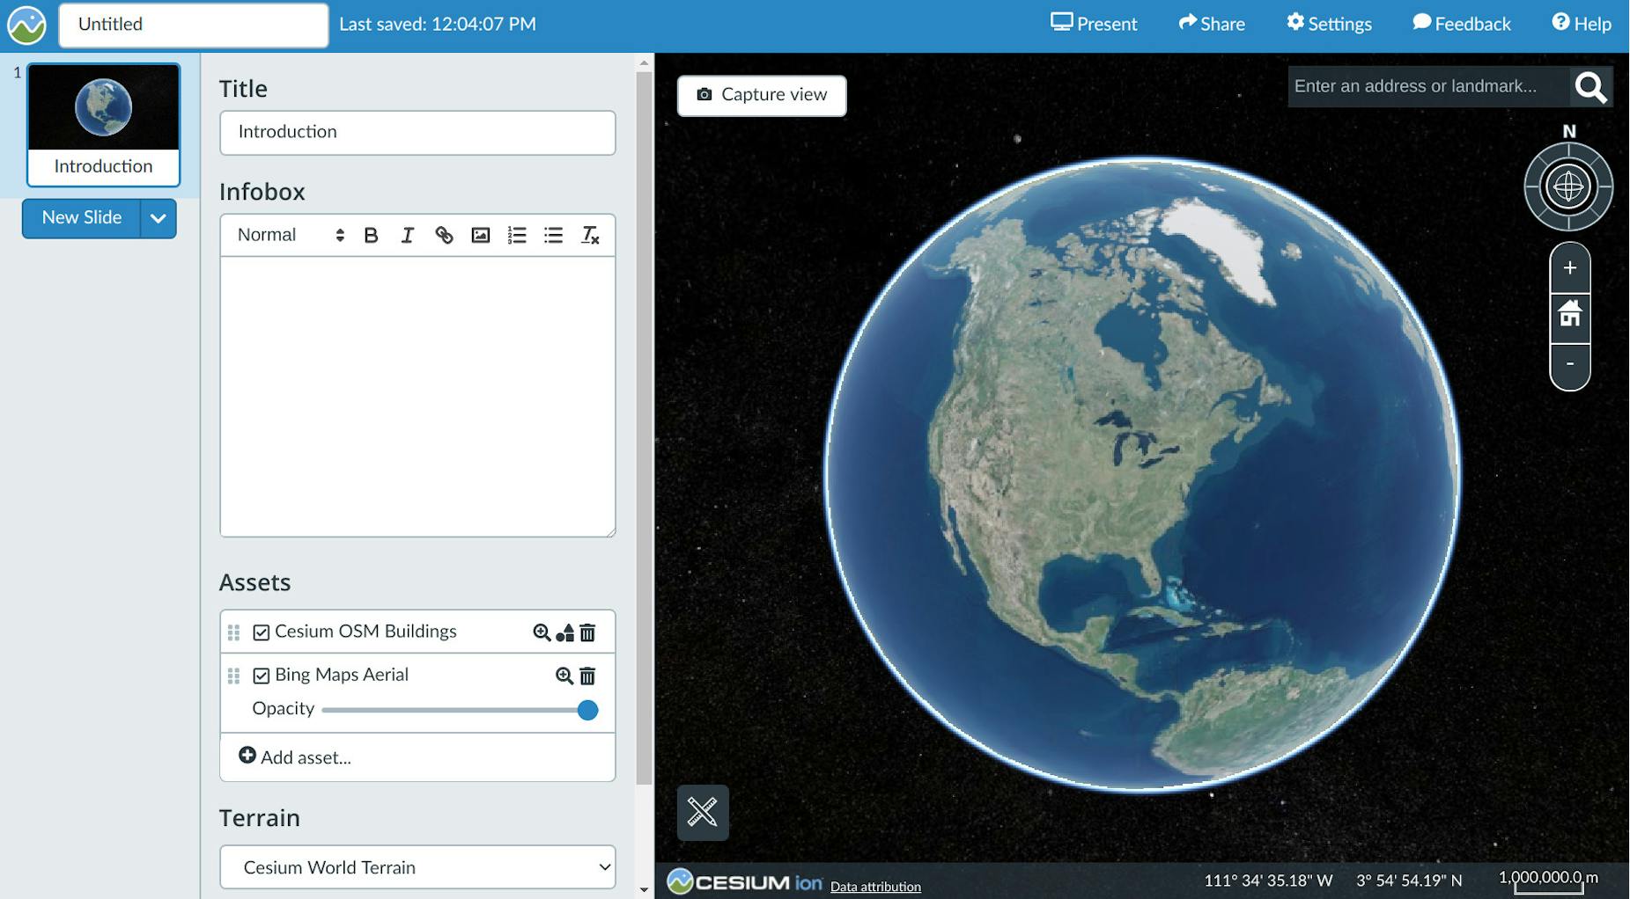This screenshot has height=899, width=1630.
Task: Toggle the numbered list in the Infobox editor
Action: 516,235
